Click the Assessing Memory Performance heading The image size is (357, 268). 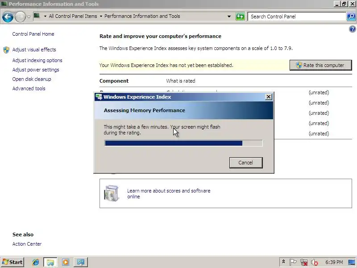pos(144,110)
